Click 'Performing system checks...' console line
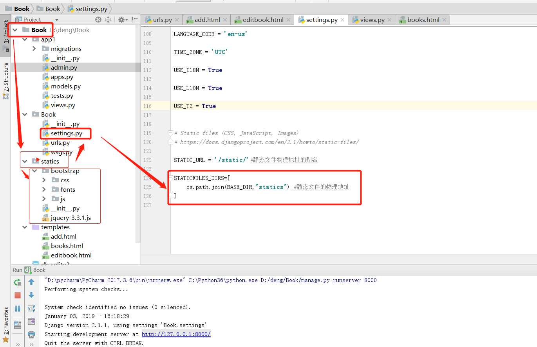537x347 pixels. point(86,289)
